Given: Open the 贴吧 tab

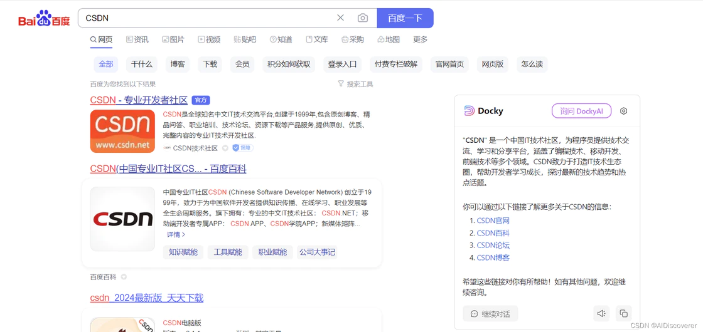Looking at the screenshot, I should [245, 39].
